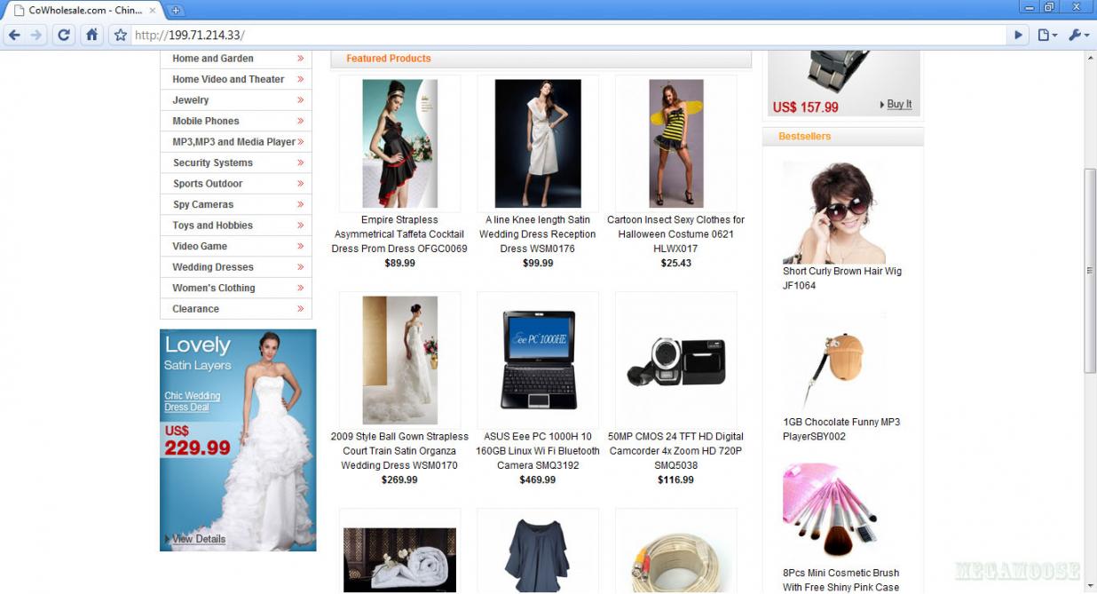Click 1GB Chocolate Funny MP3 Player link
Viewport: 1097px width, 594px height.
[x=841, y=430]
